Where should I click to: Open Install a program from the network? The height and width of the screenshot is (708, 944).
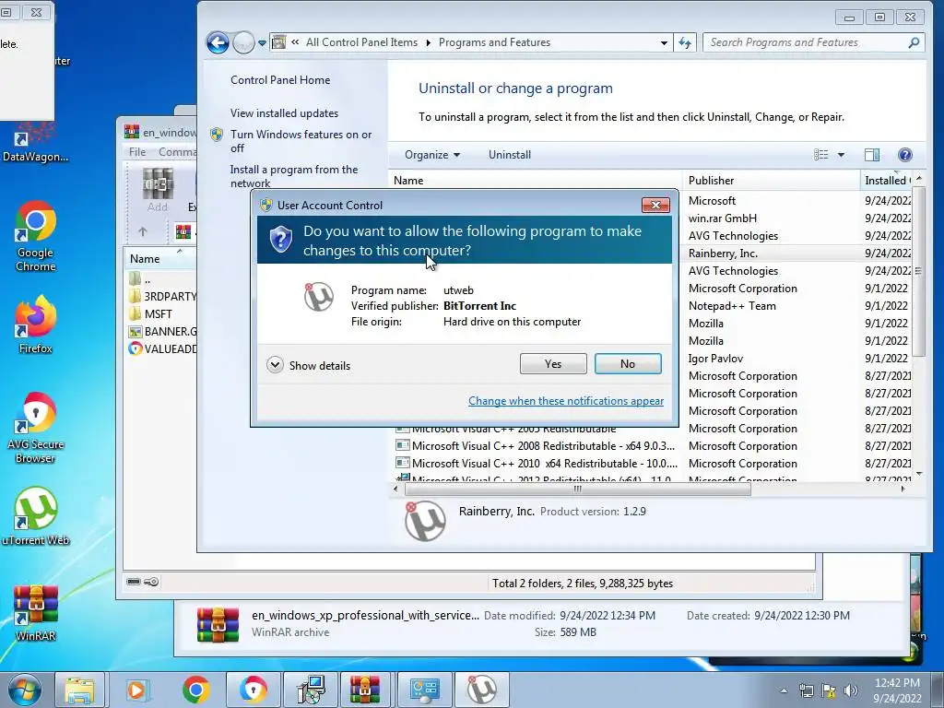294,176
